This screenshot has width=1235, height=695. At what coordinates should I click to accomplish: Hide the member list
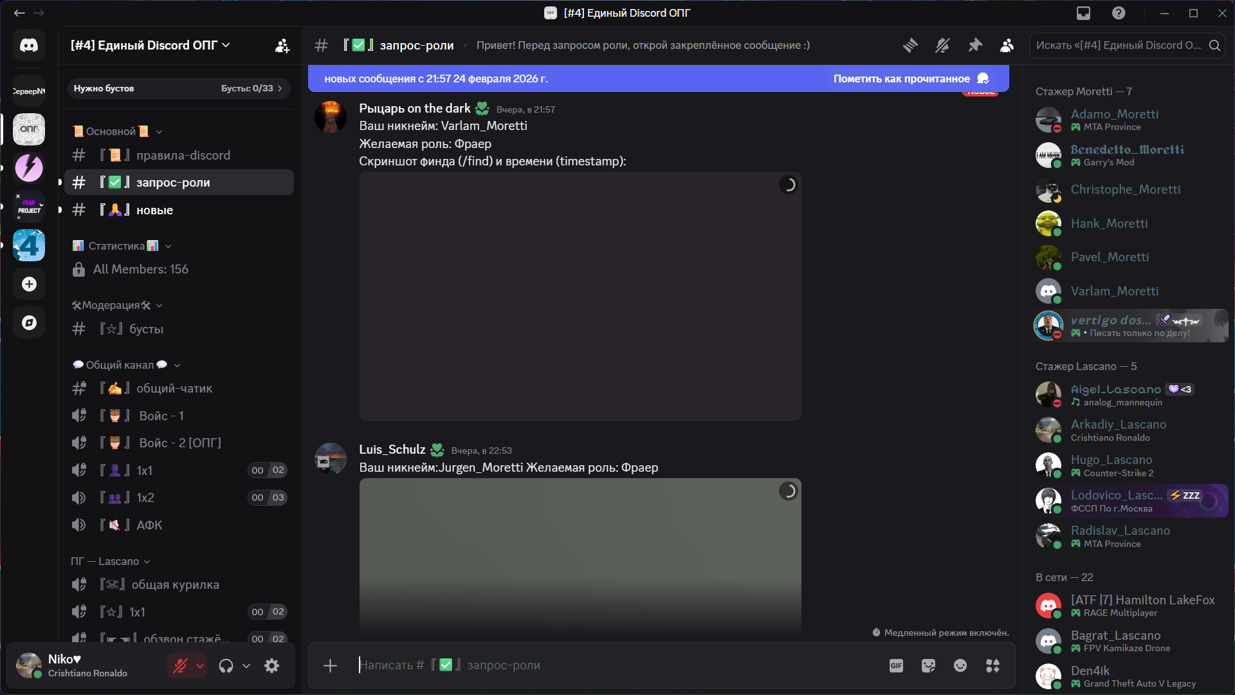point(1007,45)
